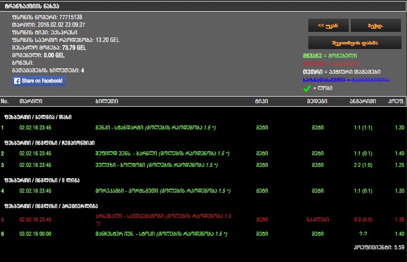The width and height of the screenshot is (407, 262).
Task: Go back with the '<< უკან' button
Action: [x=329, y=25]
